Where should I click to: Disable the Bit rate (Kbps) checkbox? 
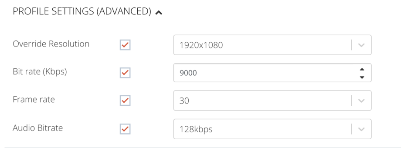[x=125, y=73]
